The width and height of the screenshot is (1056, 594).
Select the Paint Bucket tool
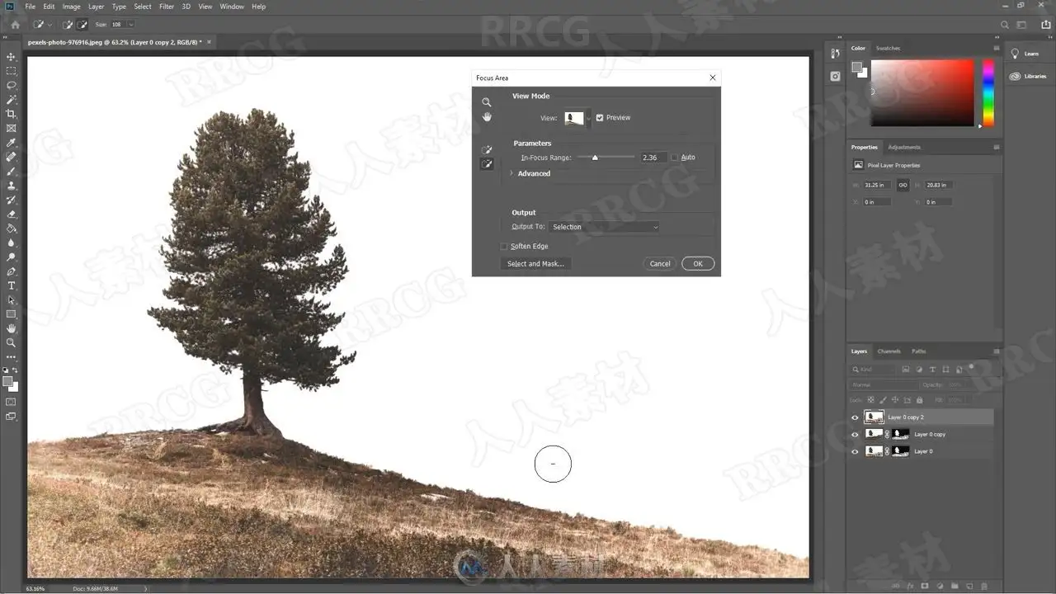(x=11, y=229)
